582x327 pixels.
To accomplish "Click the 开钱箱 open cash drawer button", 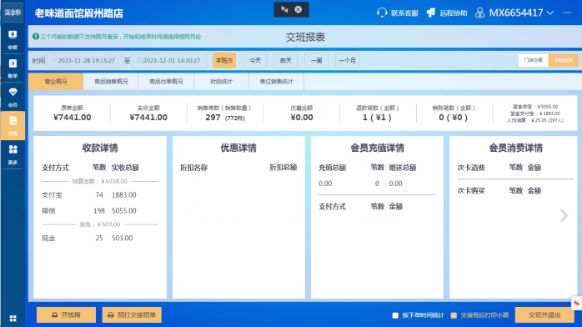I will point(66,314).
